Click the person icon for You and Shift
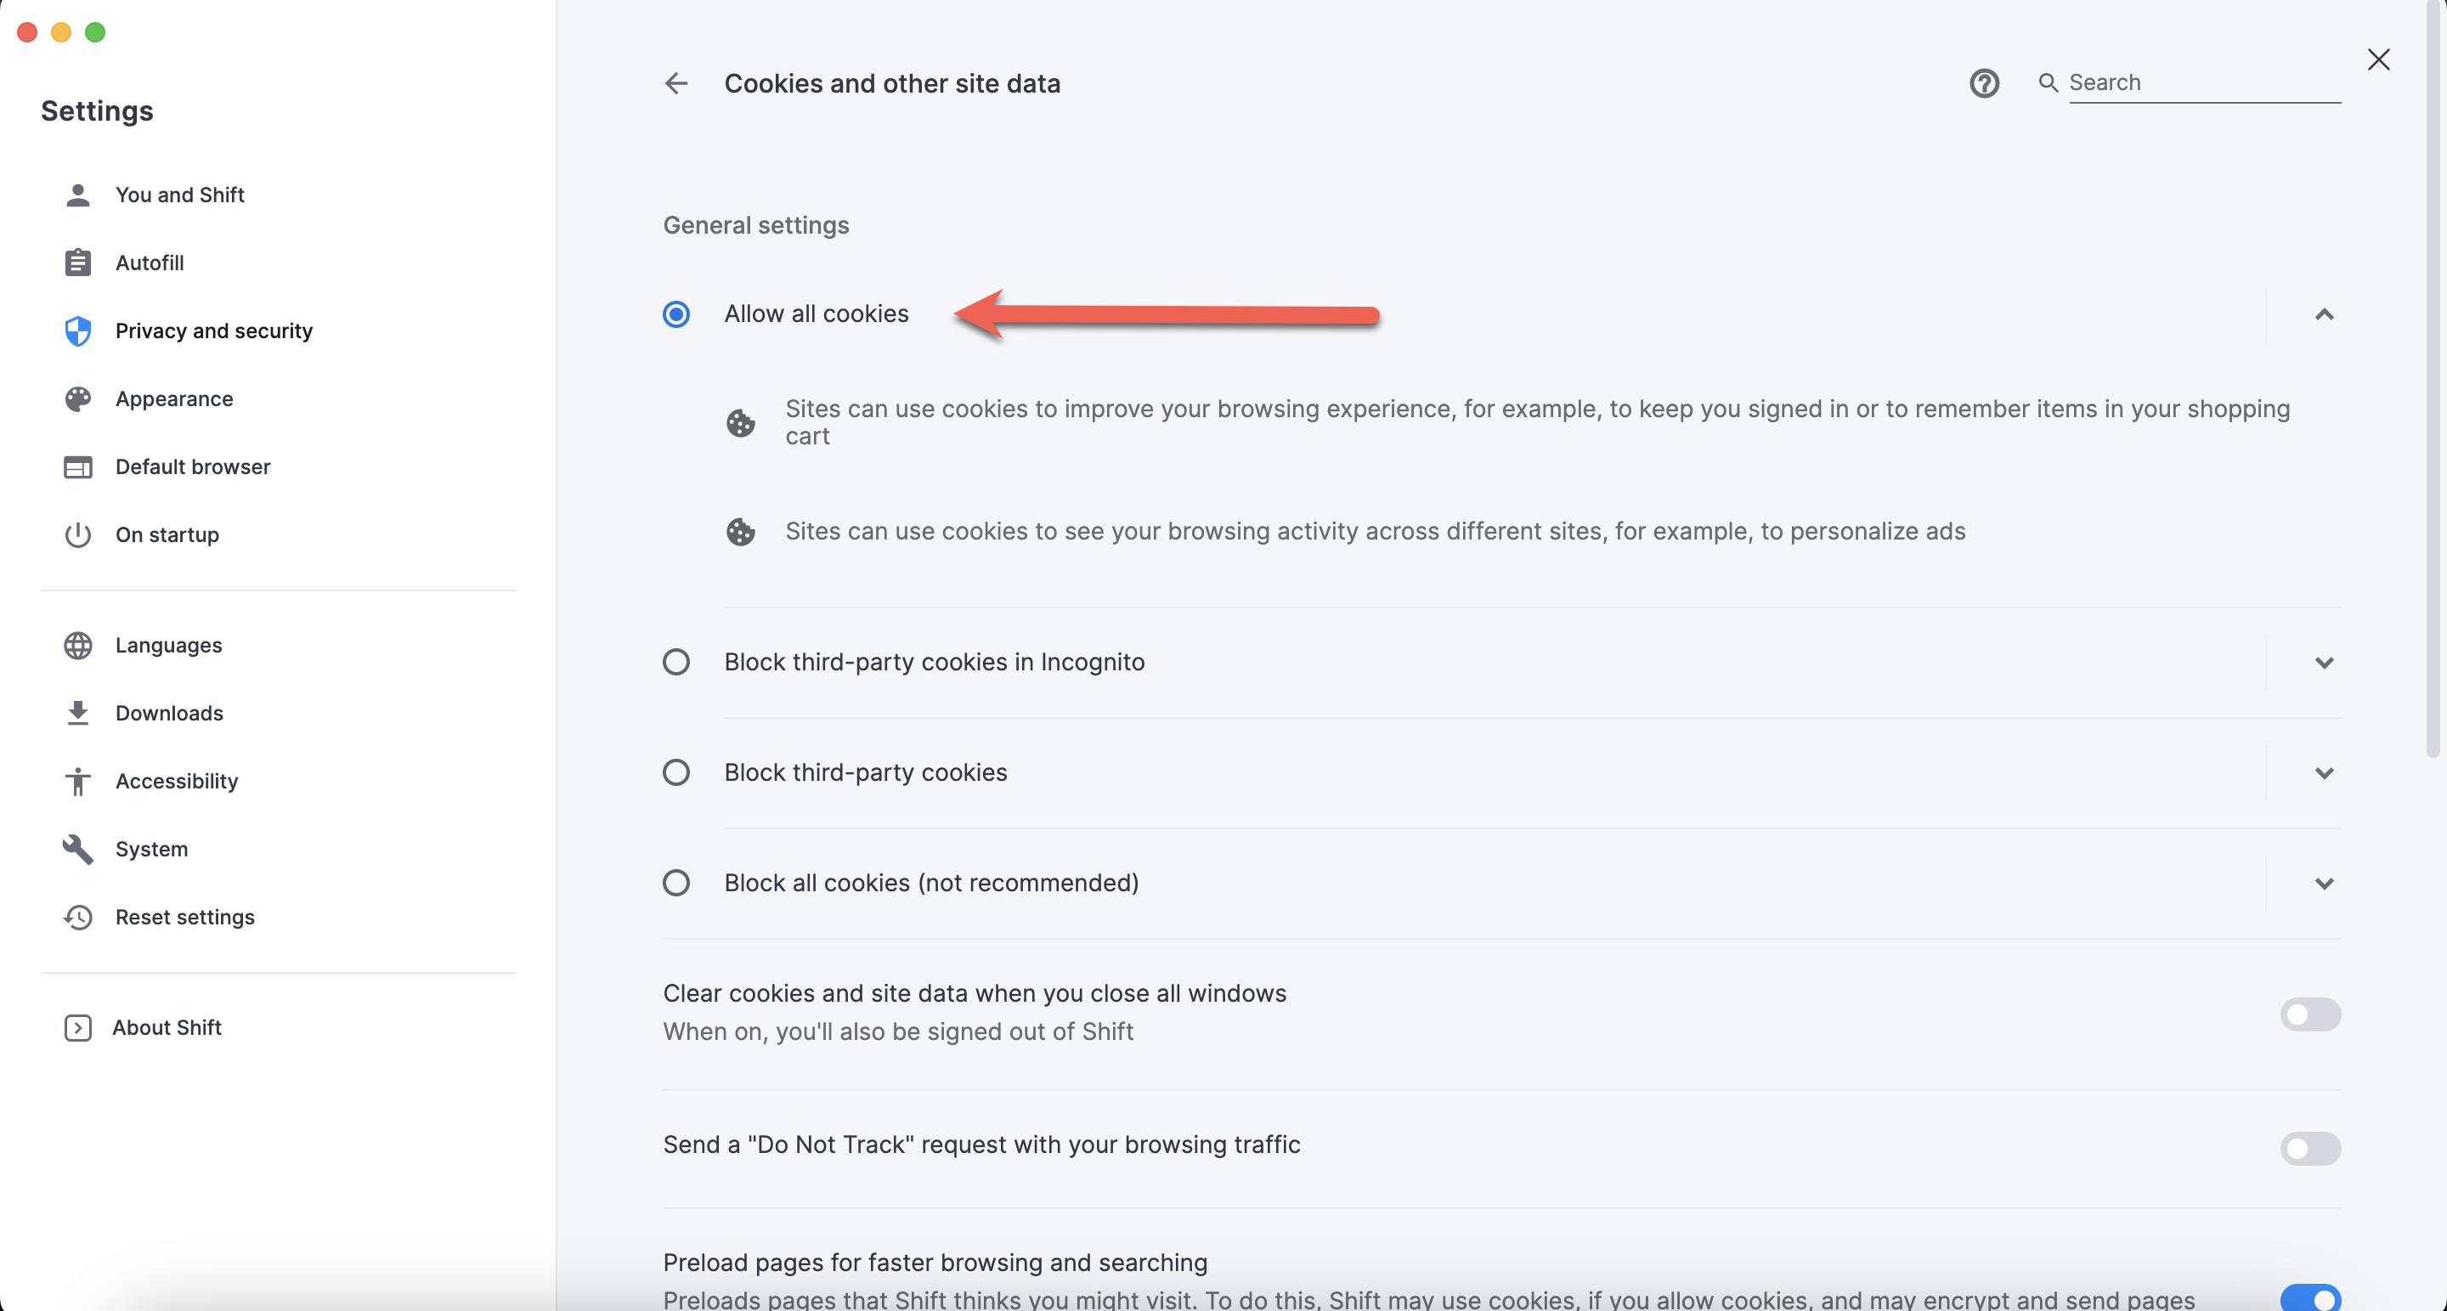This screenshot has height=1311, width=2447. [78, 195]
